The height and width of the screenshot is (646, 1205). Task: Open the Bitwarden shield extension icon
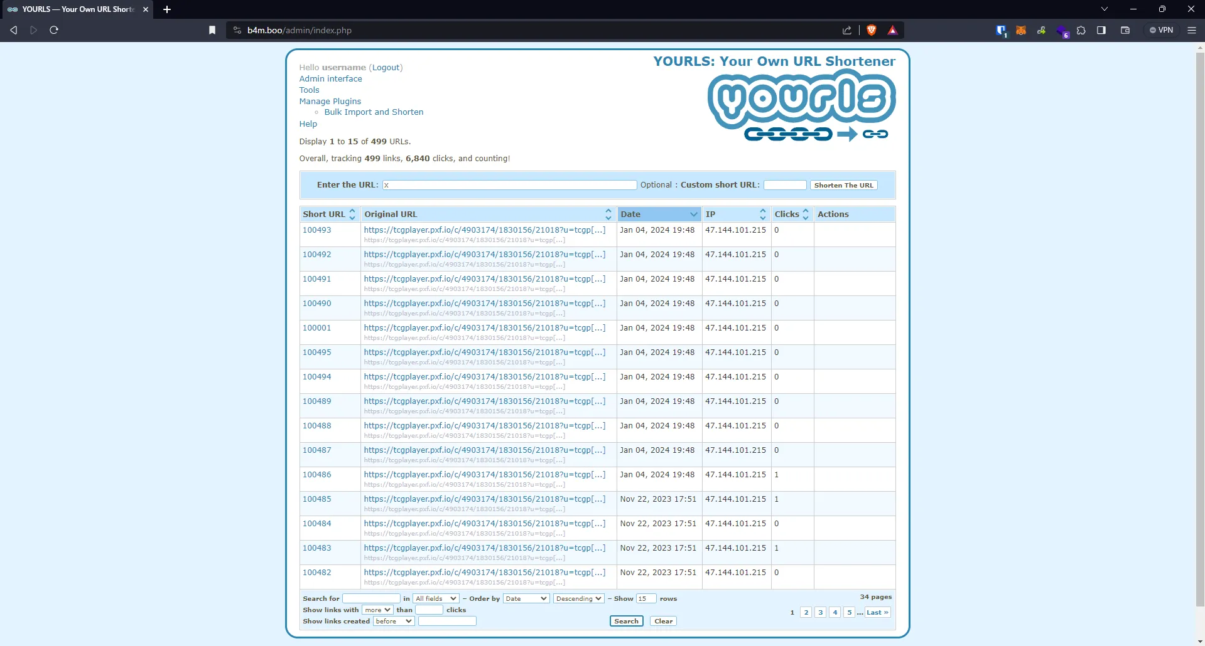1001,30
